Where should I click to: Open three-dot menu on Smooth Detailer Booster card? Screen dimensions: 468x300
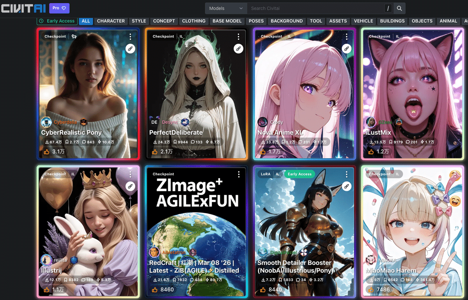click(346, 174)
